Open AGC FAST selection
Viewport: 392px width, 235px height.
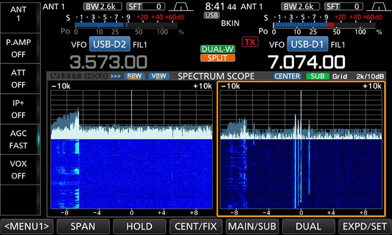[x=18, y=139]
